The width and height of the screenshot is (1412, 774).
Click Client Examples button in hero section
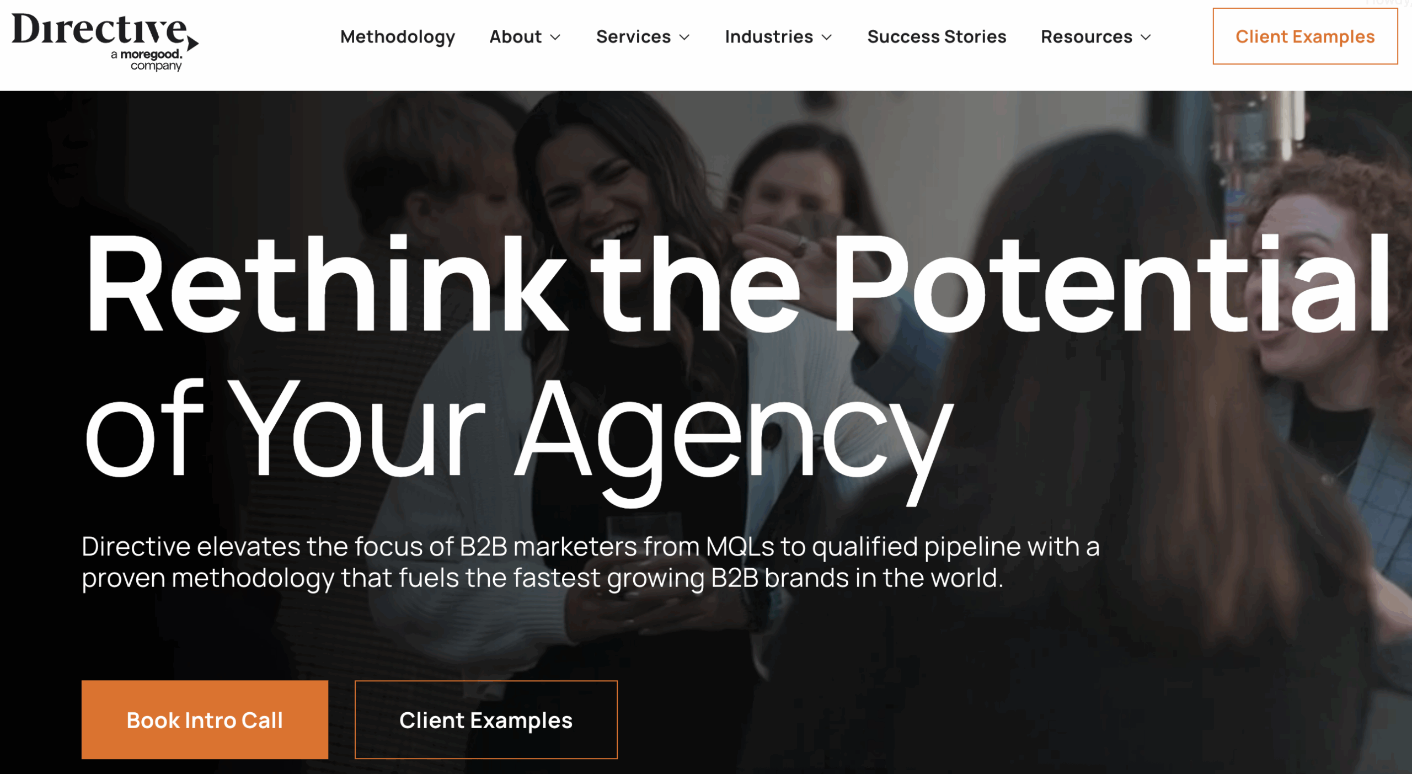coord(486,719)
